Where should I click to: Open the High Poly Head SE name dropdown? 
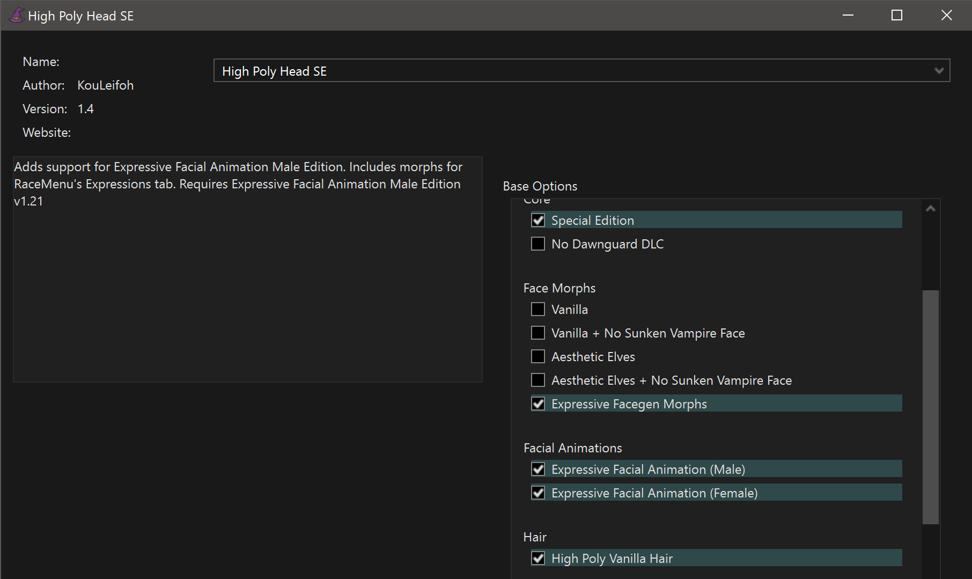(x=581, y=71)
